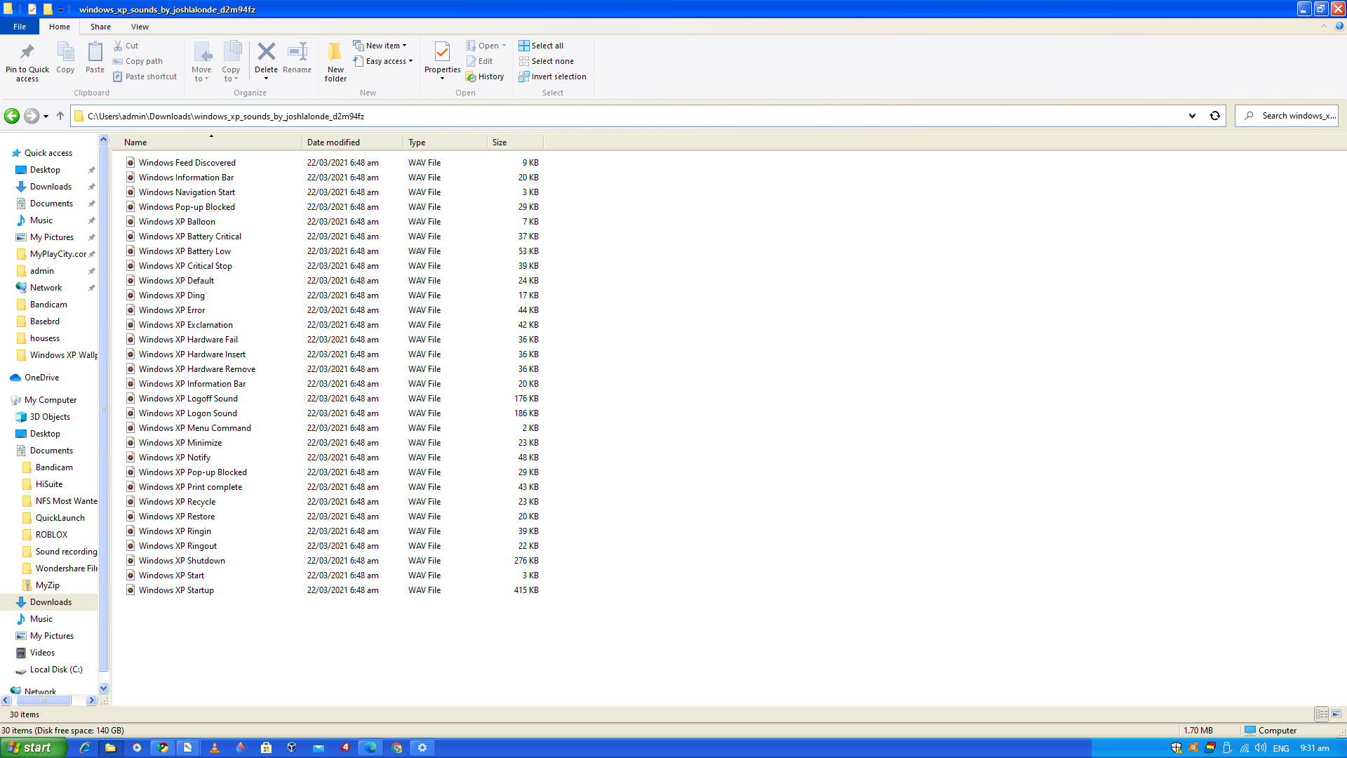The height and width of the screenshot is (758, 1347).
Task: Open file History from ribbon
Action: [x=485, y=77]
